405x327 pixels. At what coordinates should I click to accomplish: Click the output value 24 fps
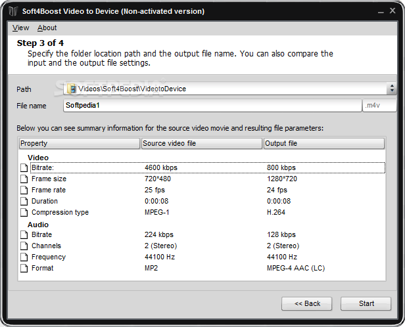277,190
